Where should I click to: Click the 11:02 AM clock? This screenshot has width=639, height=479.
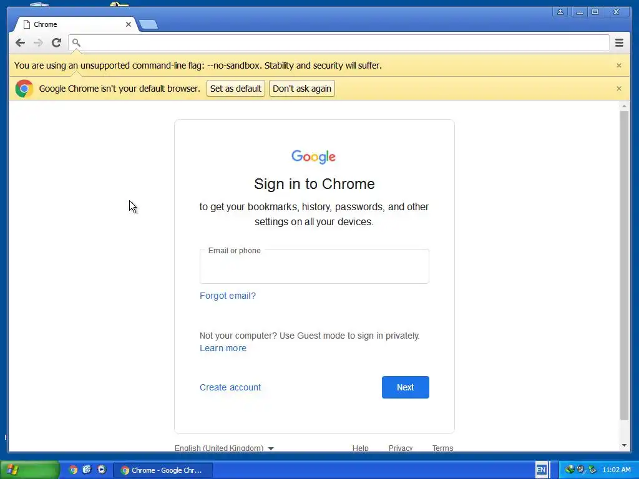(616, 470)
